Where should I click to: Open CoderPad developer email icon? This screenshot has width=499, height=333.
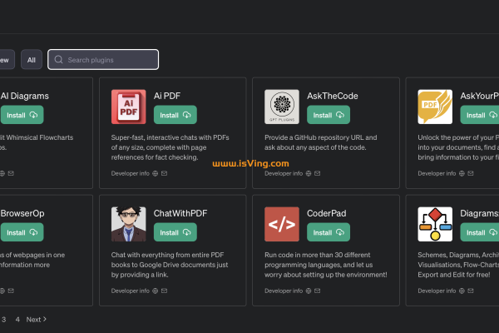(x=318, y=291)
